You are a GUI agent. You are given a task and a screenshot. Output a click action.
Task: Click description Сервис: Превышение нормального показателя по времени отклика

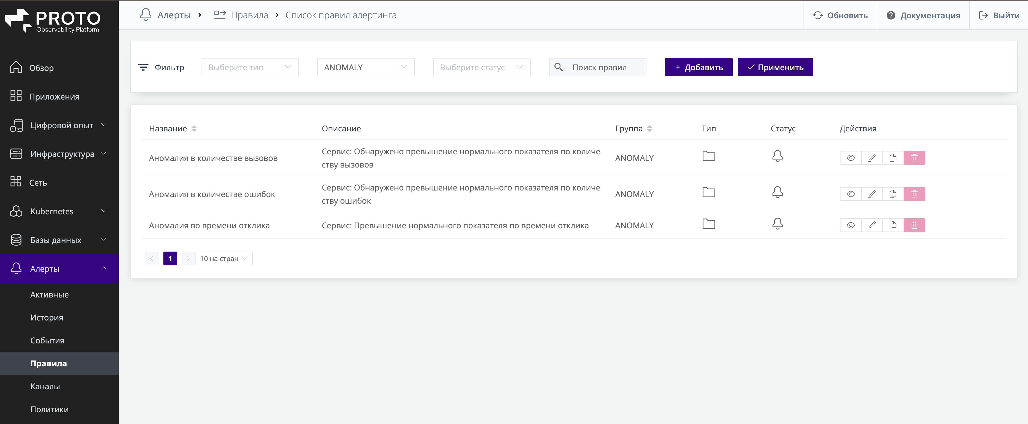pyautogui.click(x=455, y=225)
